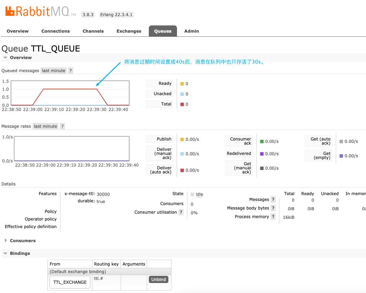Viewport: 366px width, 293px height.
Task: Toggle the Publish rate series
Action: [160, 139]
